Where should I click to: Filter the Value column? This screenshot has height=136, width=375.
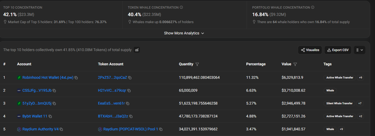(295, 64)
